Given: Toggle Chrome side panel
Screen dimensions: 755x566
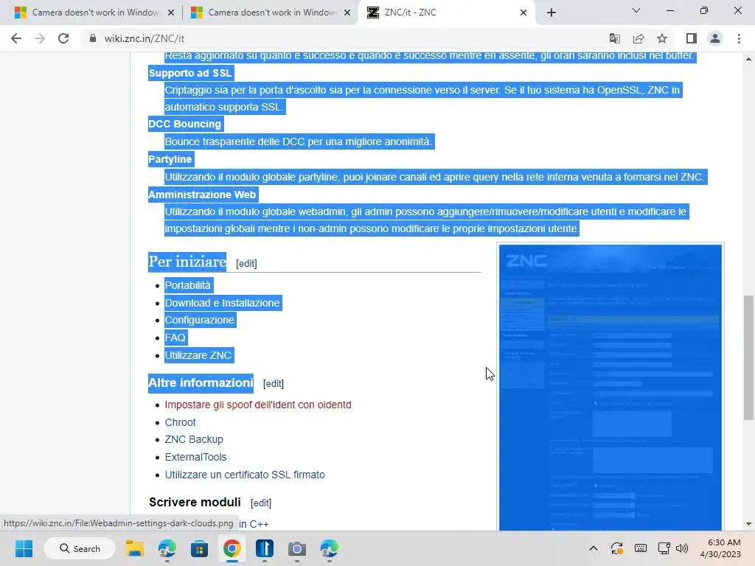Looking at the screenshot, I should 692,38.
